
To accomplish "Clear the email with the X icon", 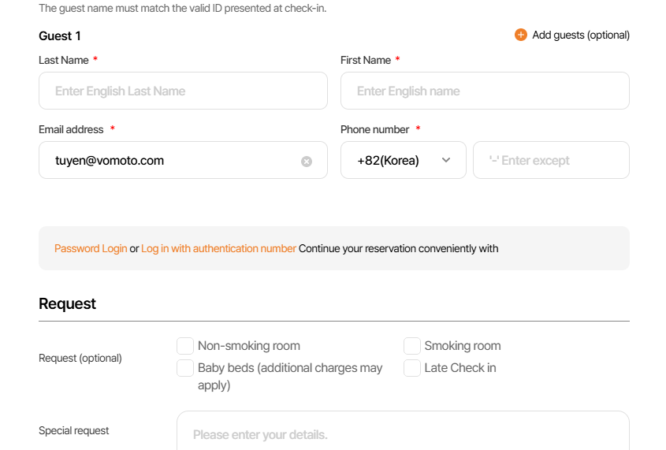I will tap(307, 161).
